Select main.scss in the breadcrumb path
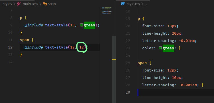 pyautogui.click(x=30, y=4)
